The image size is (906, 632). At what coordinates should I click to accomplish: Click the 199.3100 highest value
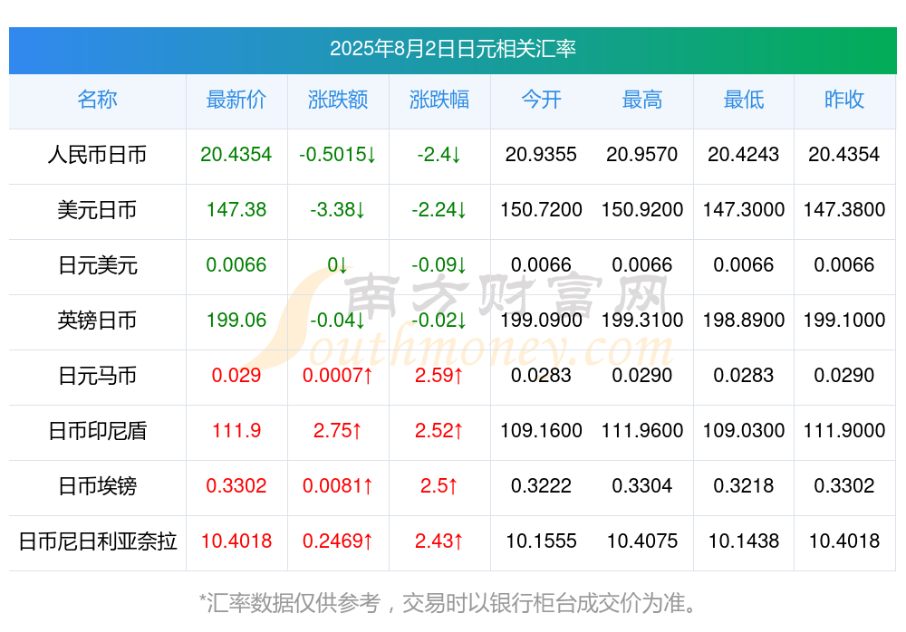click(x=642, y=320)
